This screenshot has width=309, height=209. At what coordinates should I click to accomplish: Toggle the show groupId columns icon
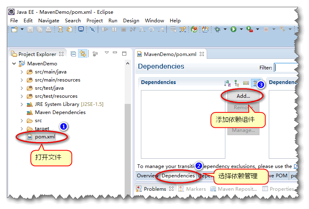[246, 83]
